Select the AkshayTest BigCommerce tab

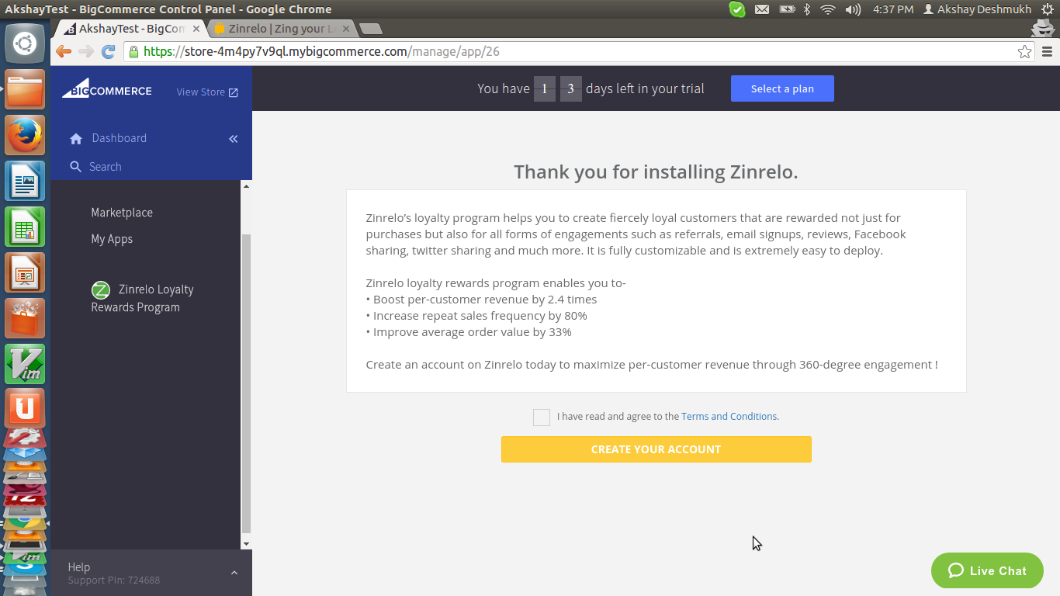coord(129,29)
